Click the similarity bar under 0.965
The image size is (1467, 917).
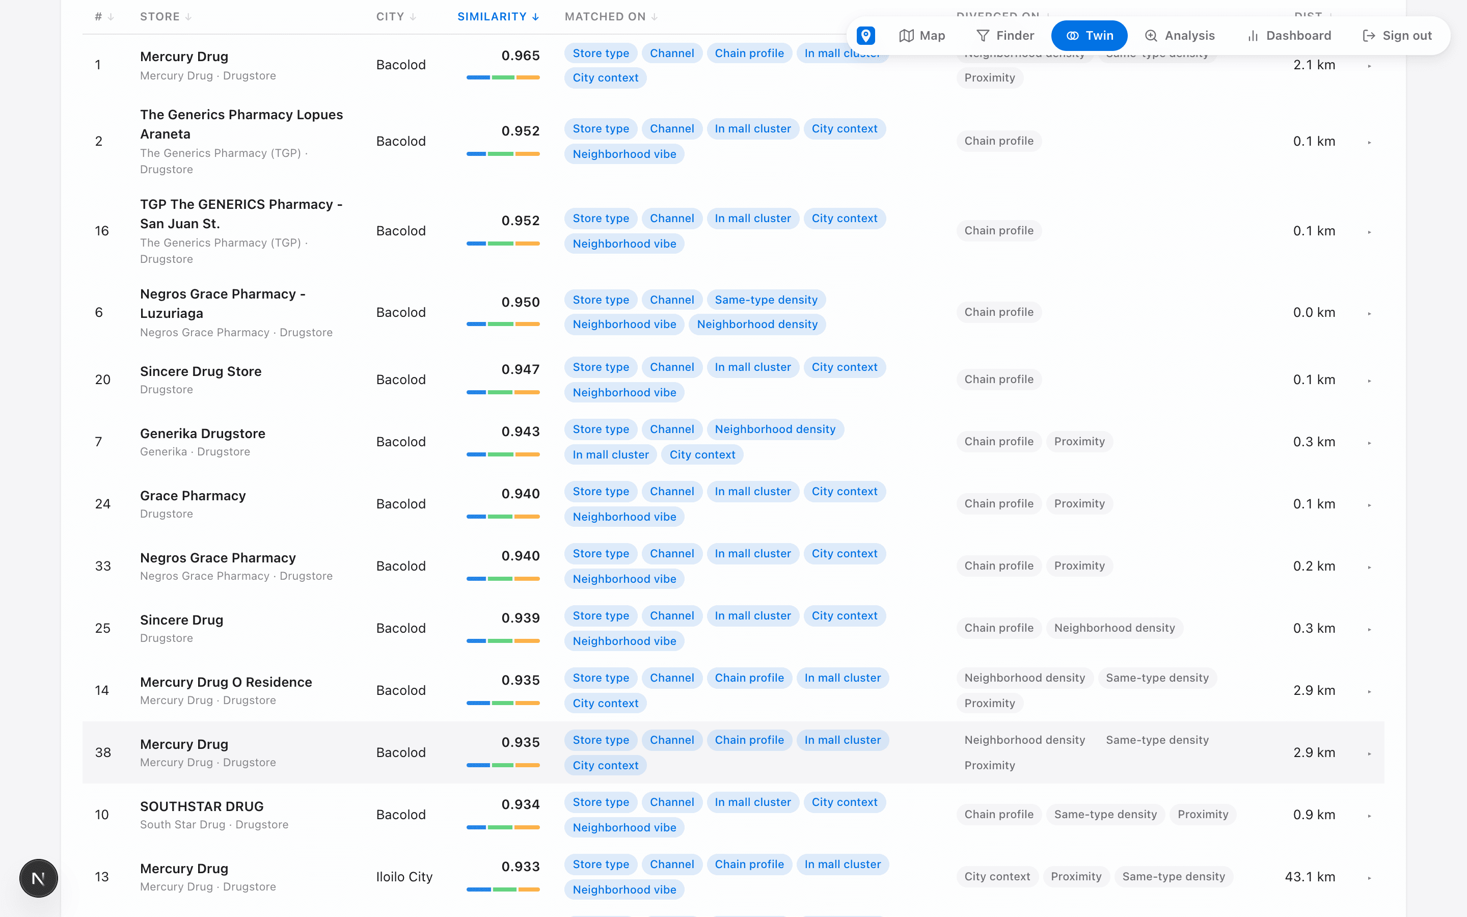click(x=503, y=77)
